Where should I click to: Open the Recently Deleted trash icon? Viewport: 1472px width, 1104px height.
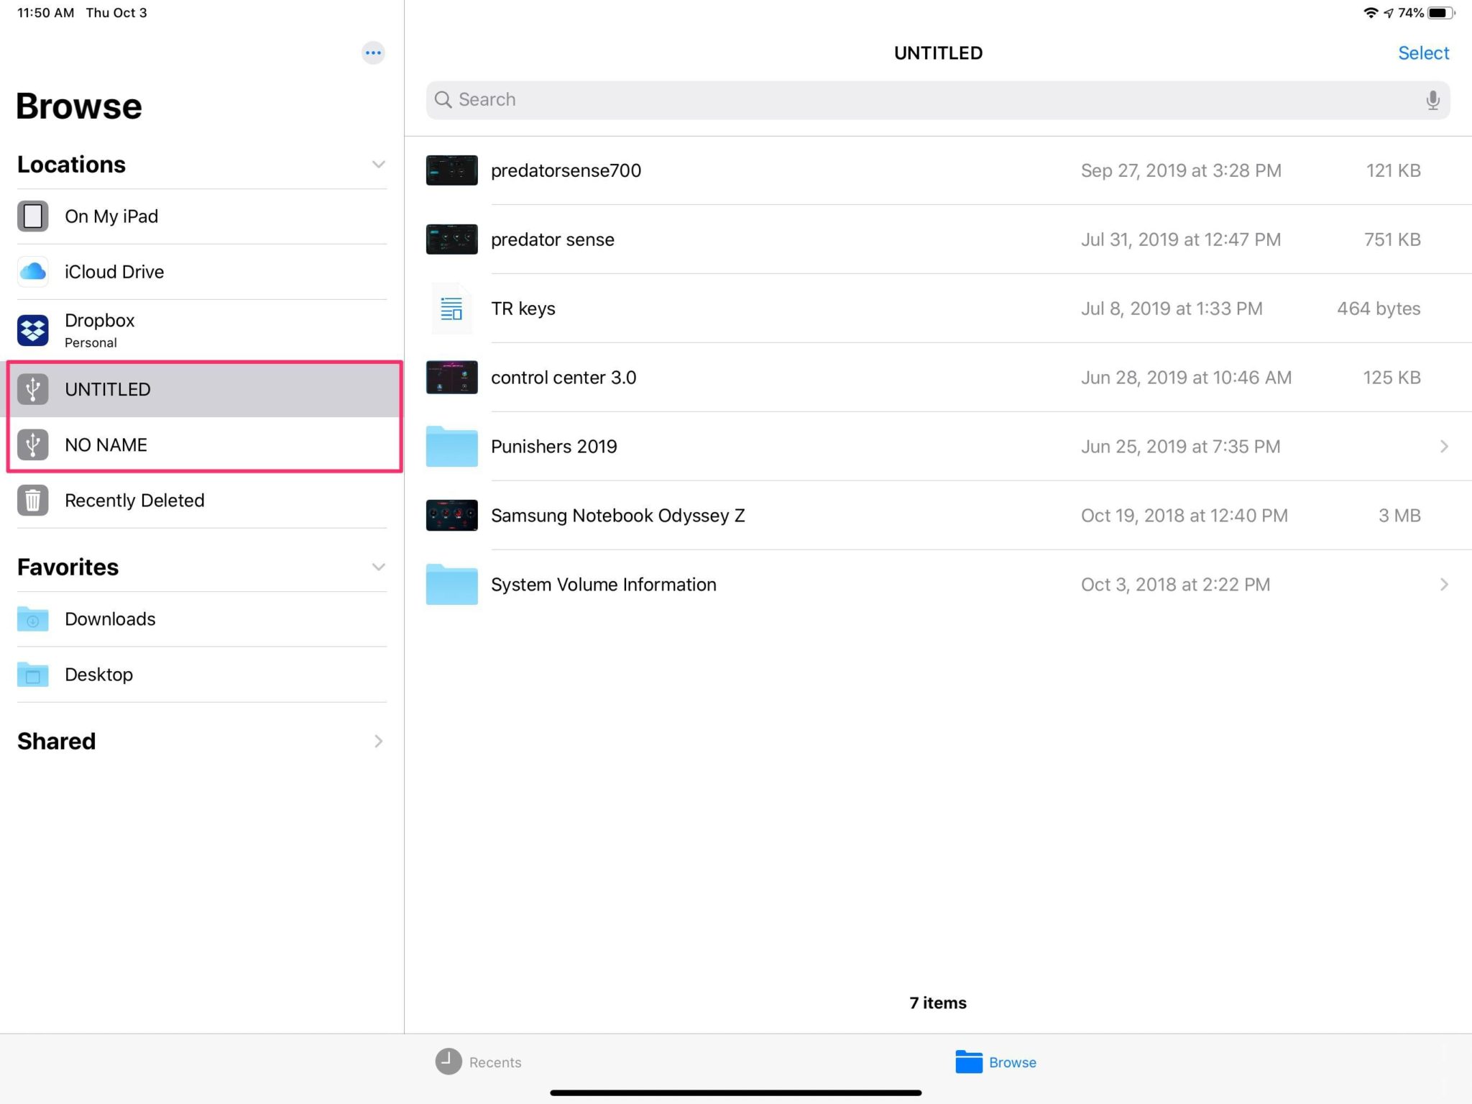click(x=33, y=501)
